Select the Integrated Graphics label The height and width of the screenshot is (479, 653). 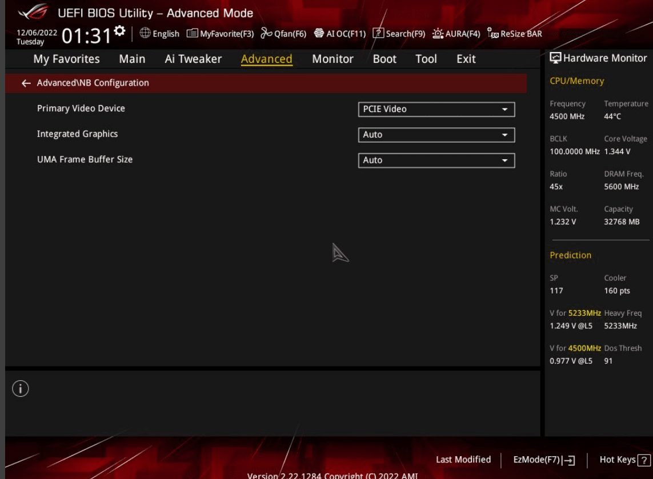pos(78,134)
